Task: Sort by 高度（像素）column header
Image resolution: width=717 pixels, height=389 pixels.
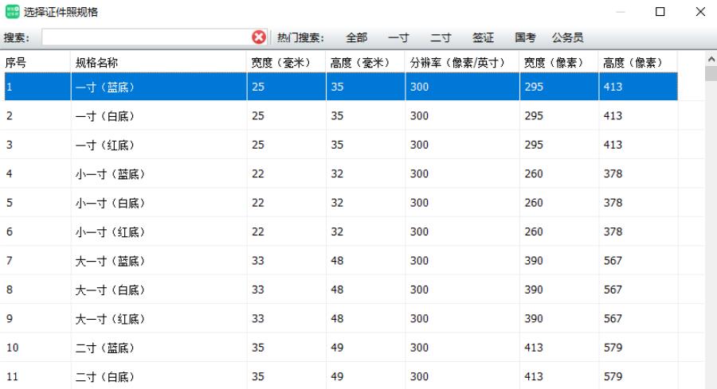Action: [638, 62]
